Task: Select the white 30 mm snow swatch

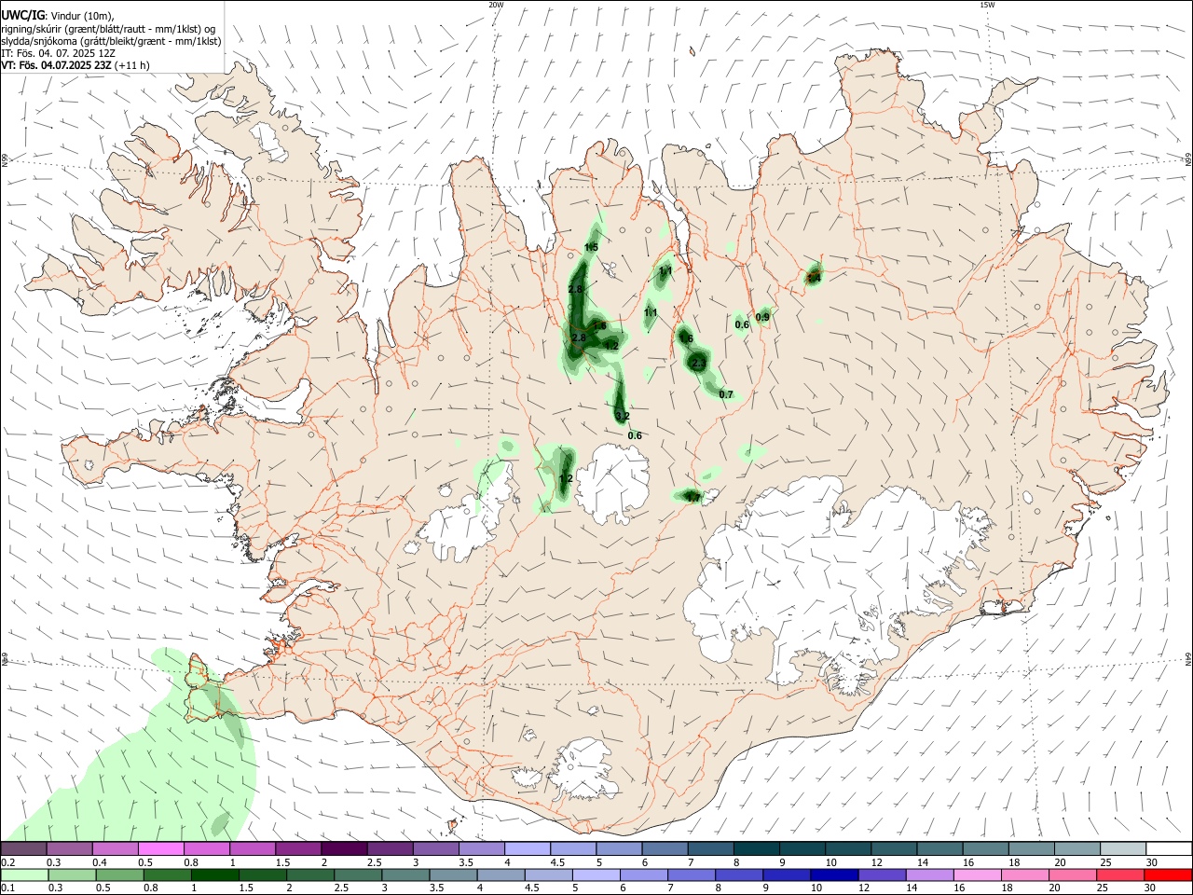Action: 1169,849
